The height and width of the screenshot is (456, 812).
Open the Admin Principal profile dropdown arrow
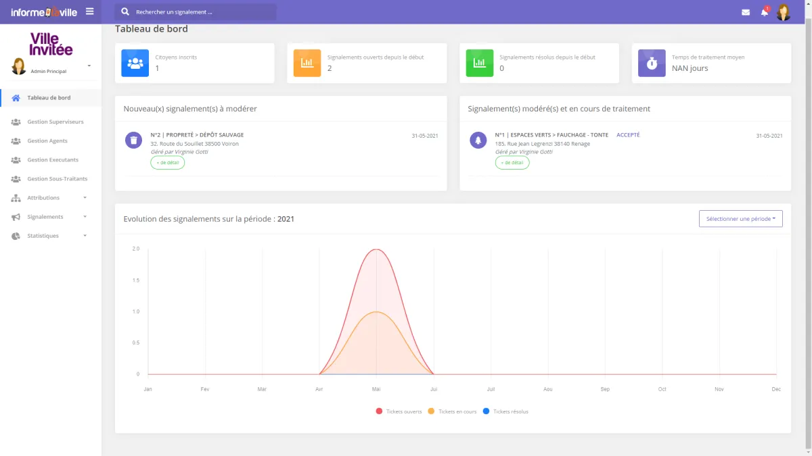coord(89,66)
